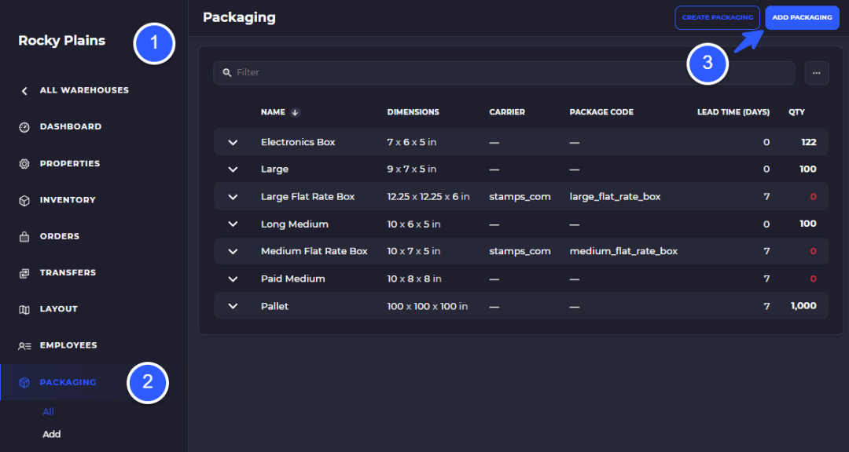Open the Inventory menu item
The height and width of the screenshot is (452, 849).
(x=68, y=200)
